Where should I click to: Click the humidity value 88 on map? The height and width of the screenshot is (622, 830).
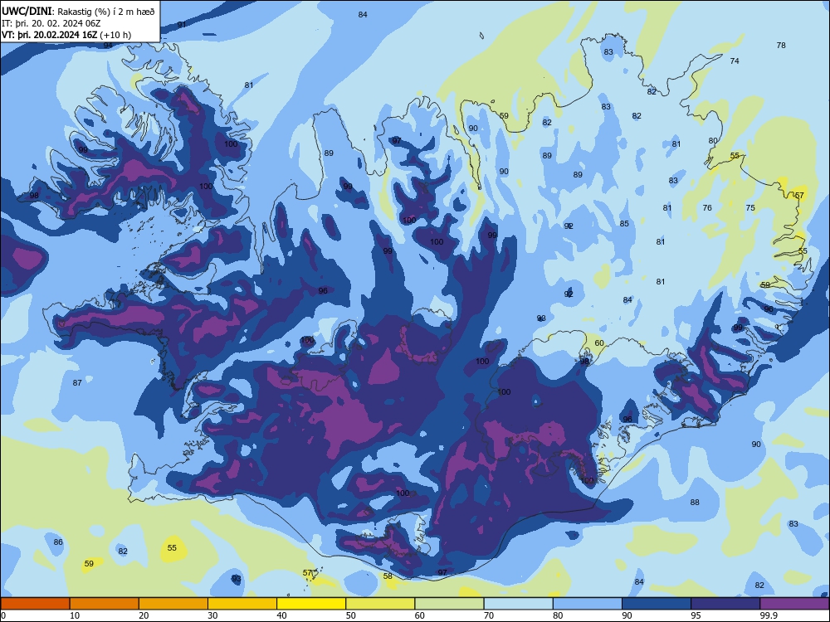pos(695,503)
